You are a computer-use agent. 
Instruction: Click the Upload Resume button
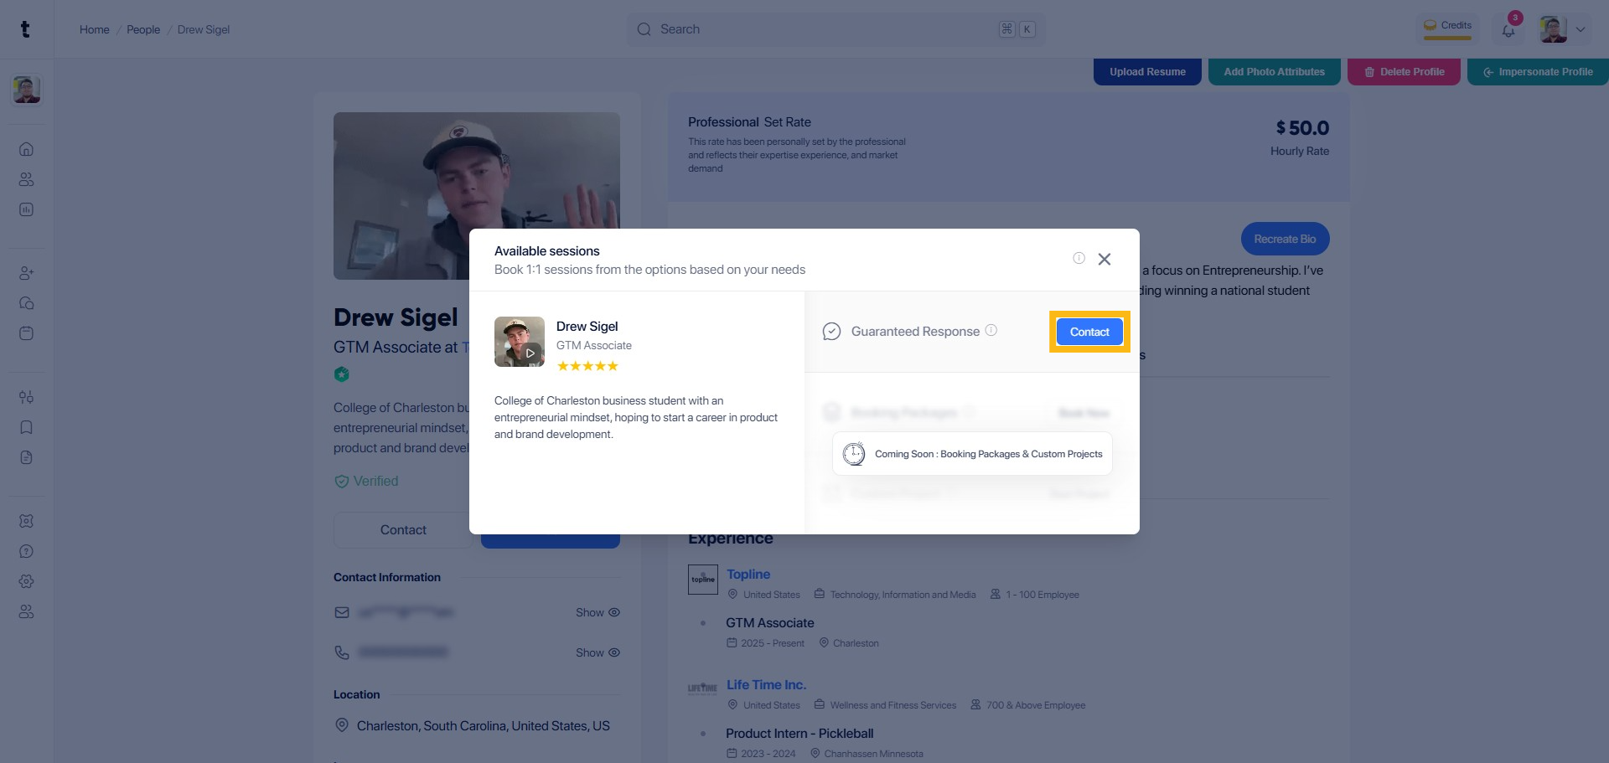click(x=1147, y=72)
